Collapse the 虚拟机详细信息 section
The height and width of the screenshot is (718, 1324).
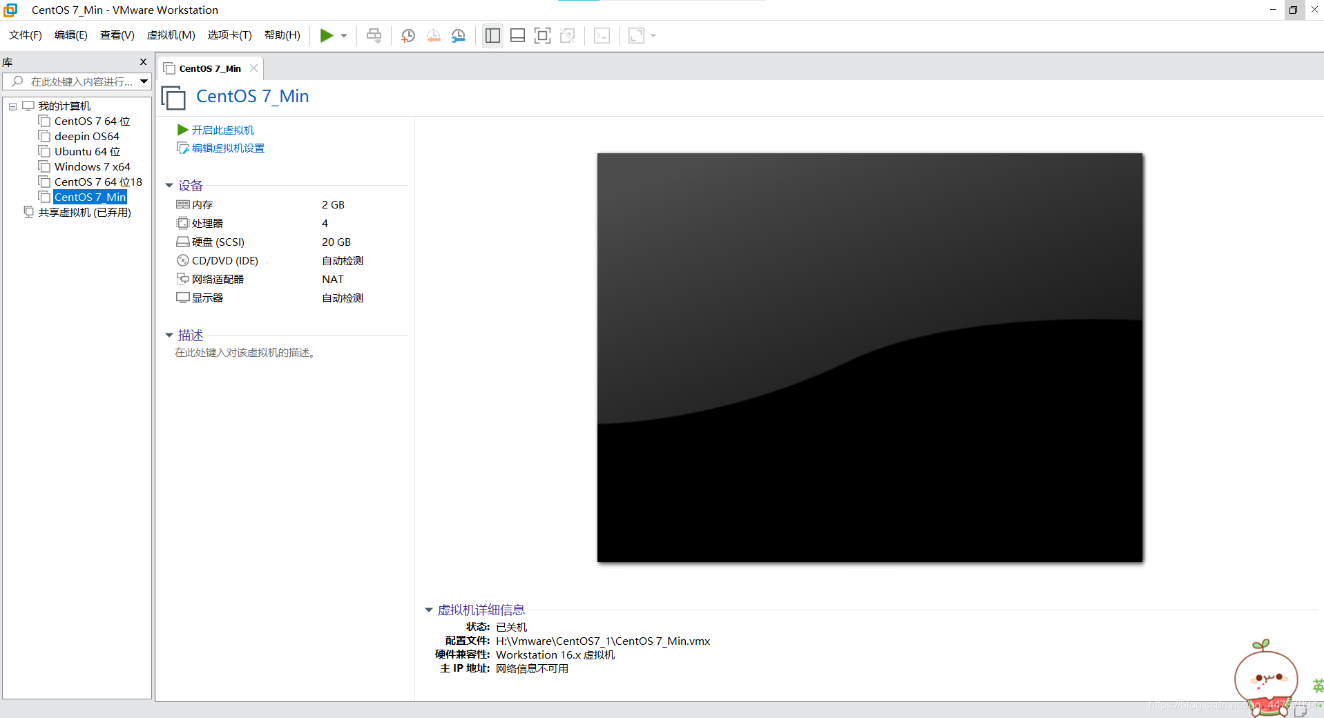tap(428, 610)
